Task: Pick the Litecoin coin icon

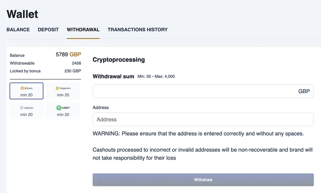Action: pos(21,108)
